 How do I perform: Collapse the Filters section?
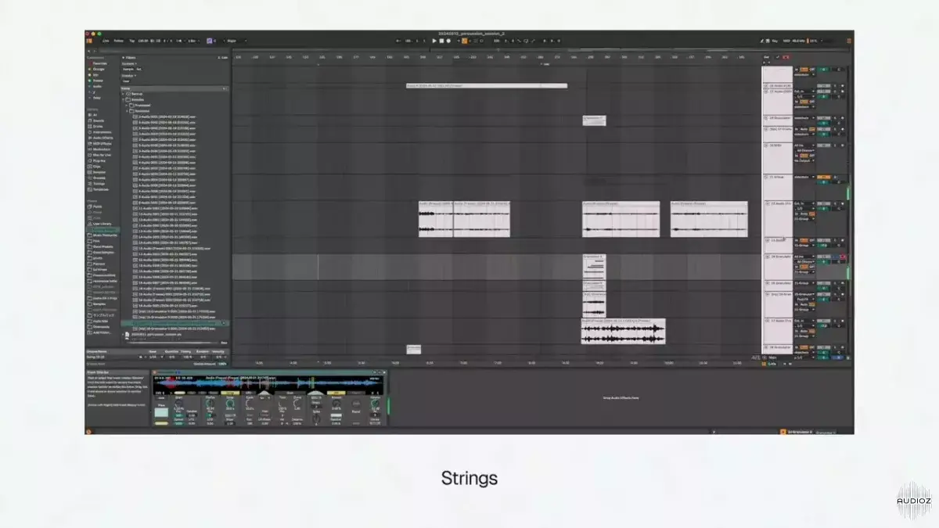tap(123, 57)
